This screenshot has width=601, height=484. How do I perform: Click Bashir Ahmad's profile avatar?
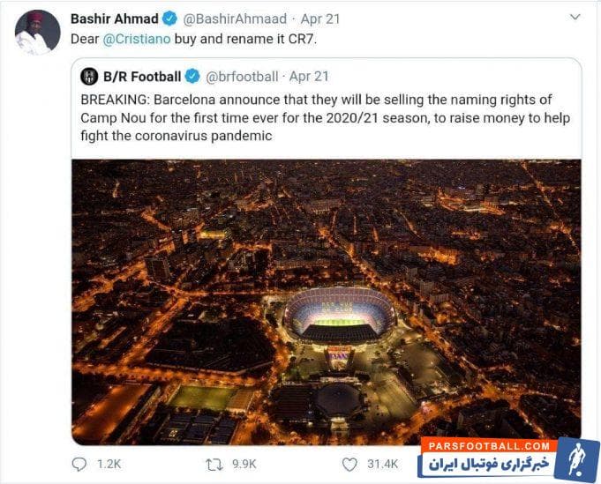[x=37, y=32]
